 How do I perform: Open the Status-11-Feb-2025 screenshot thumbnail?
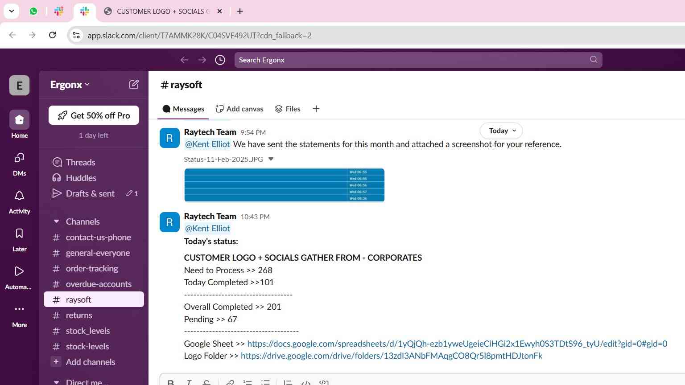click(284, 185)
